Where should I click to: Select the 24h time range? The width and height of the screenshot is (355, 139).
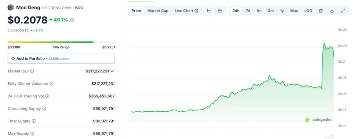click(x=236, y=11)
